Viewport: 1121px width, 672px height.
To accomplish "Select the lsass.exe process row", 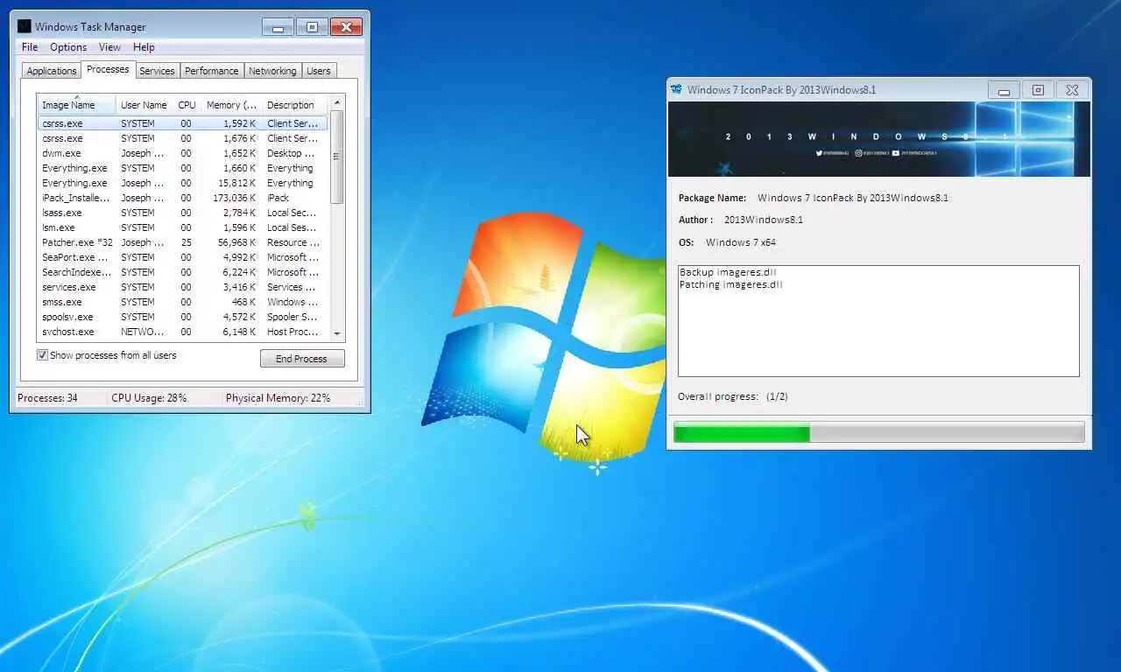I will coord(182,213).
